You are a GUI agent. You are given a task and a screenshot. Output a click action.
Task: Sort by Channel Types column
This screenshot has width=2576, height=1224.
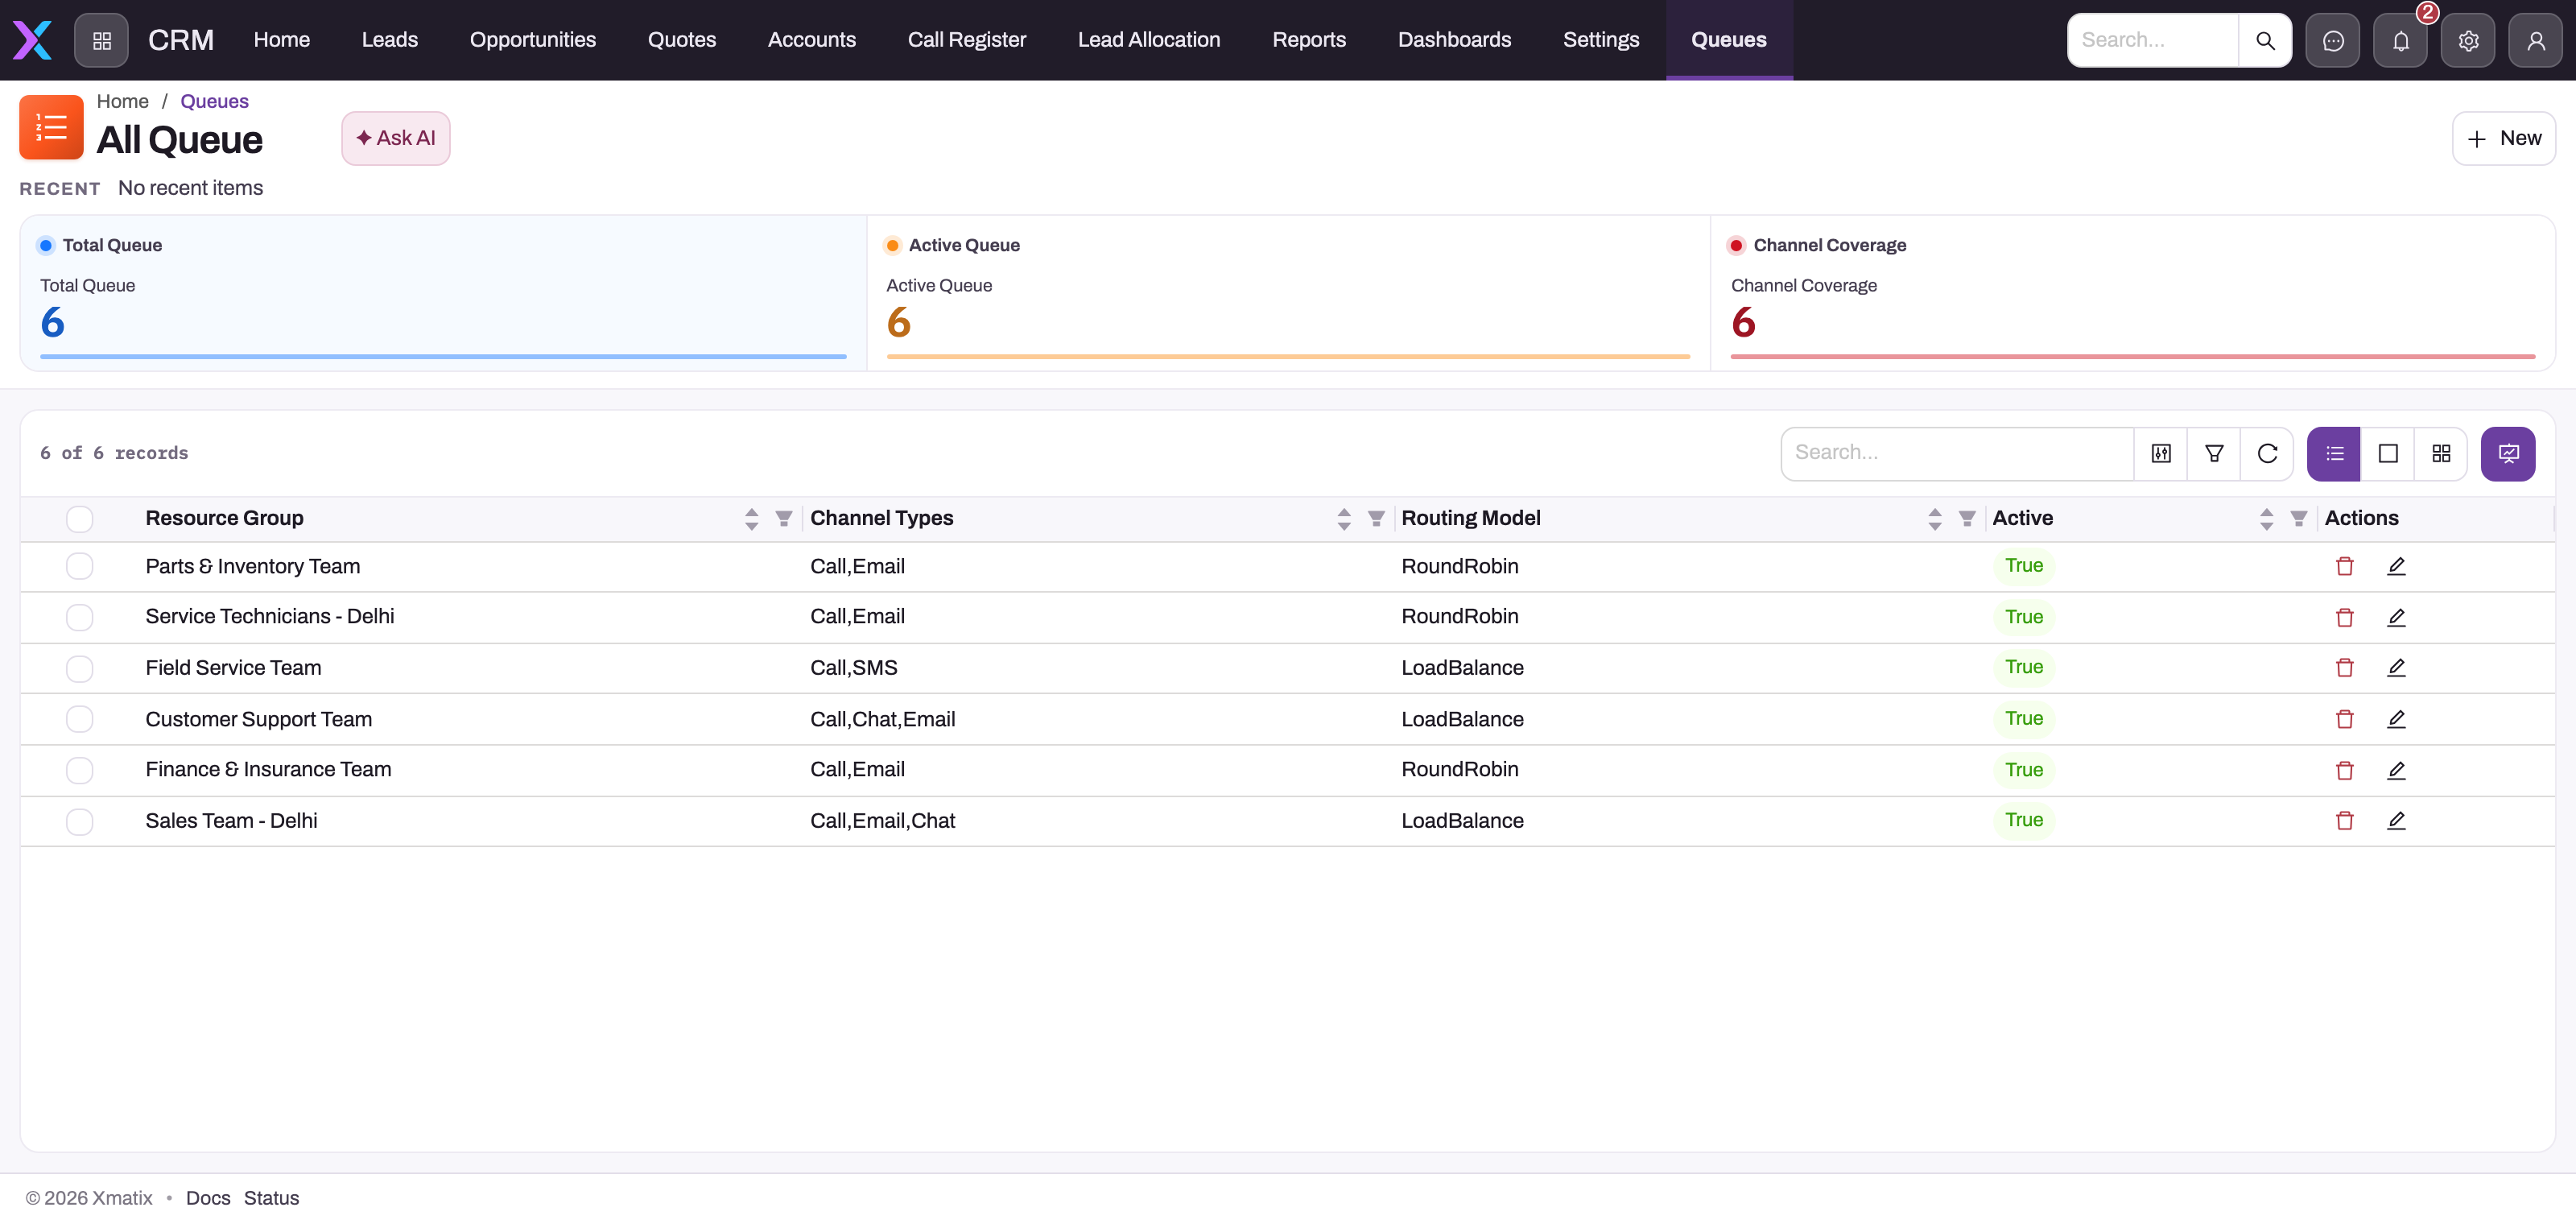[x=1343, y=518]
